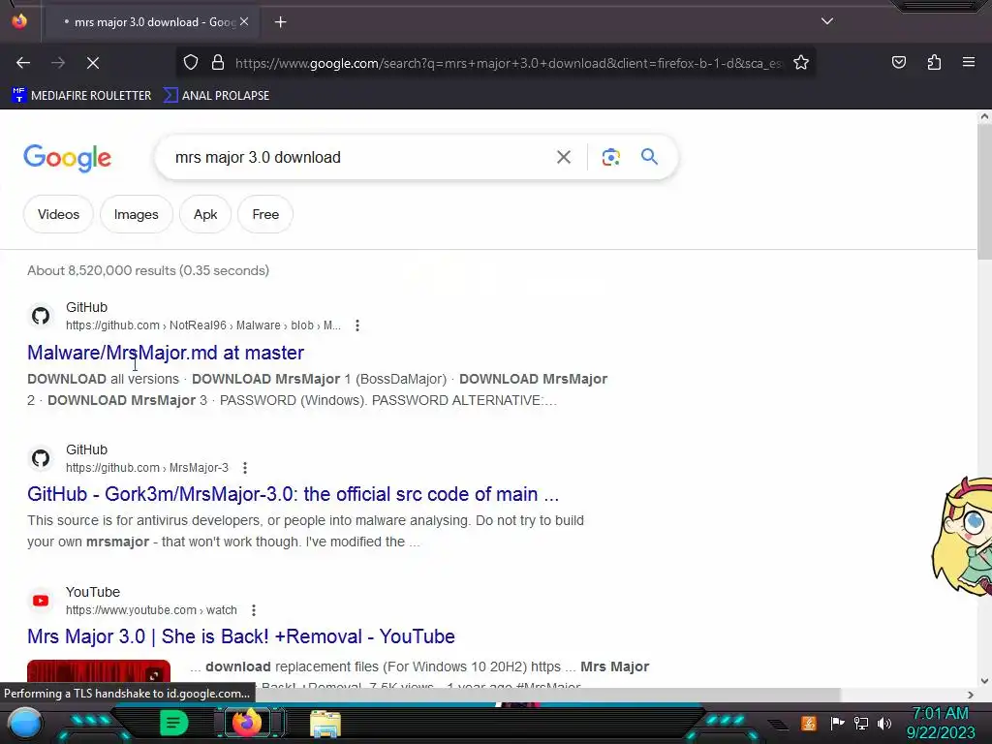Click into the Google search input field
The height and width of the screenshot is (744, 992).
click(357, 157)
